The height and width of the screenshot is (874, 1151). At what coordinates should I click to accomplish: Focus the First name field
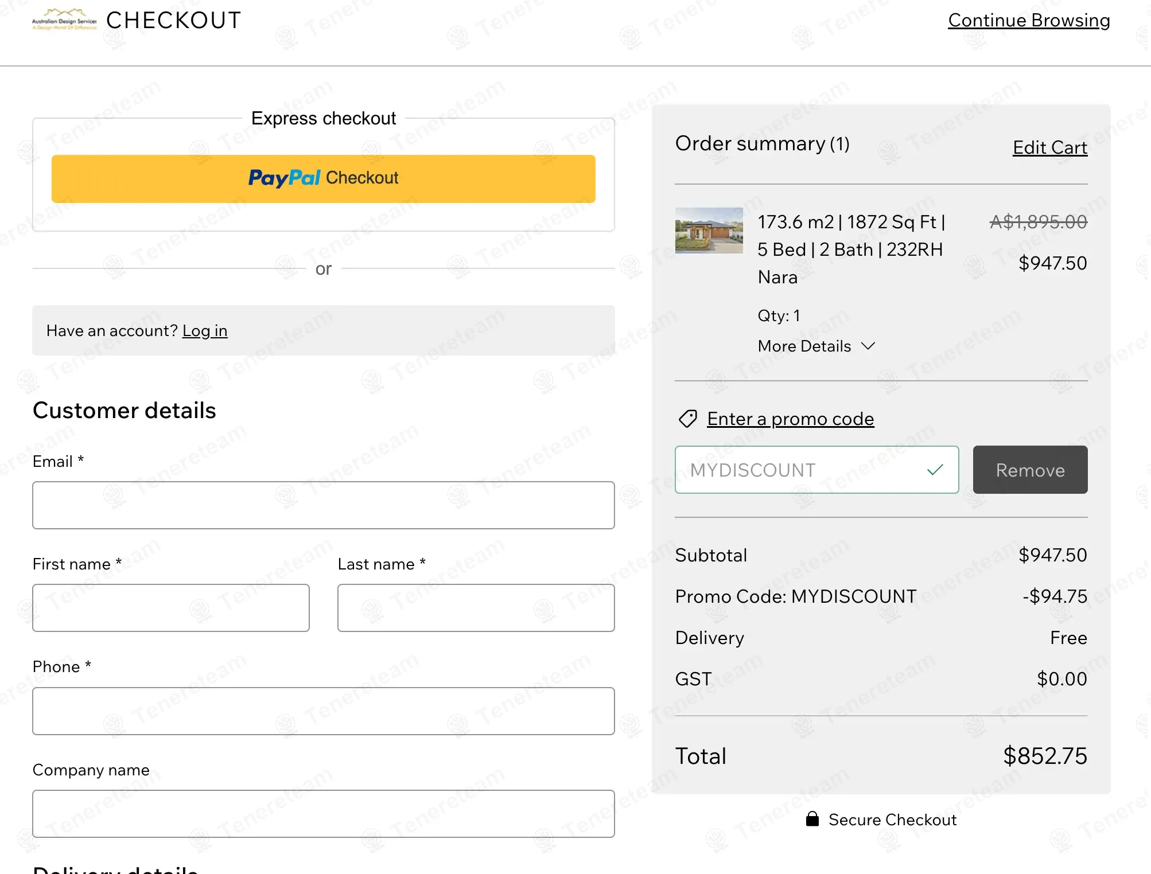(x=171, y=608)
